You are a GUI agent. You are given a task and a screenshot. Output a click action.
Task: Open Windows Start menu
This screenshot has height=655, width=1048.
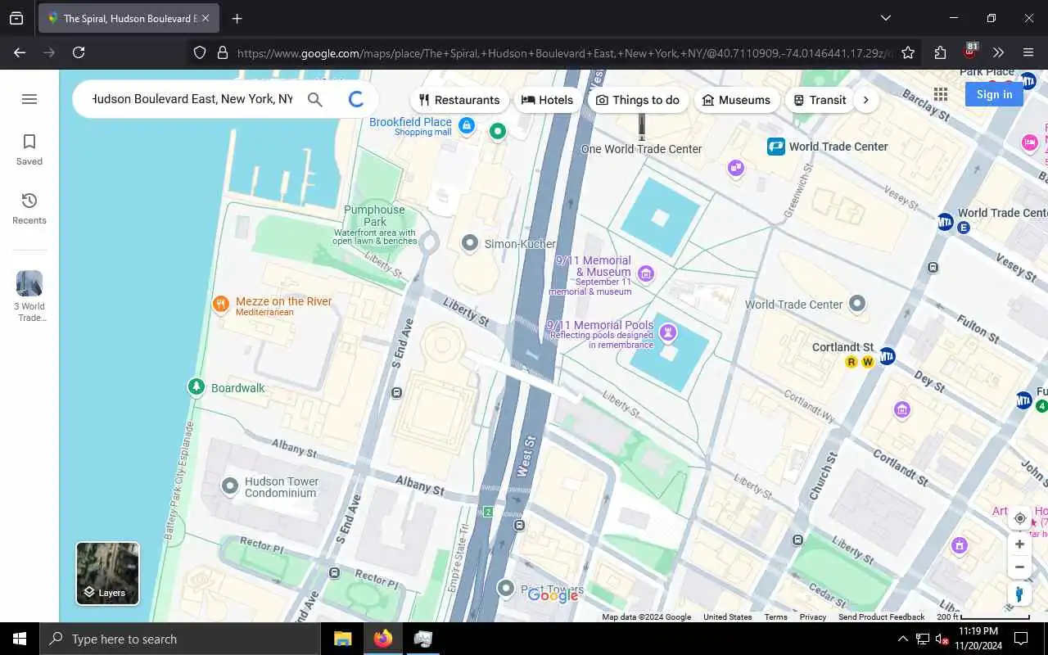20,639
